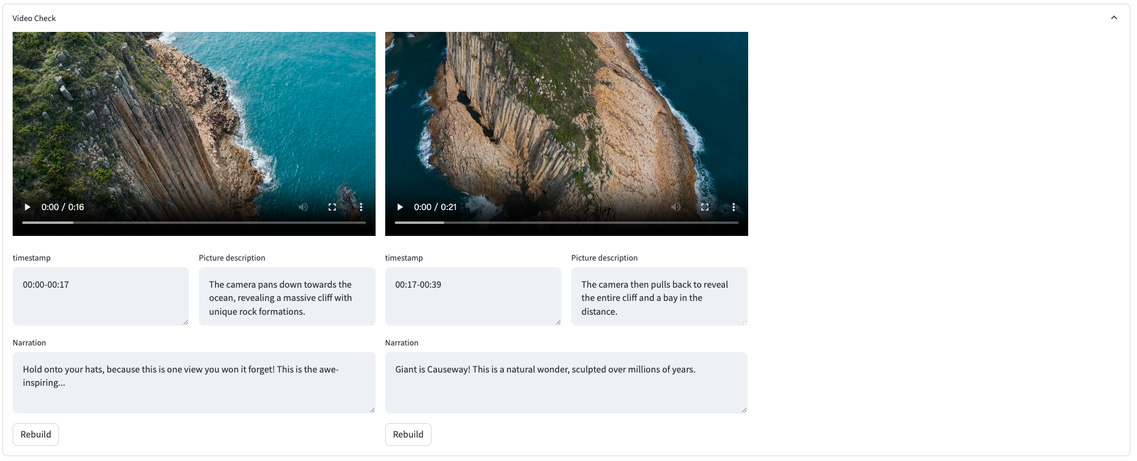
Task: Seek on the second video's progress bar
Action: (x=566, y=223)
